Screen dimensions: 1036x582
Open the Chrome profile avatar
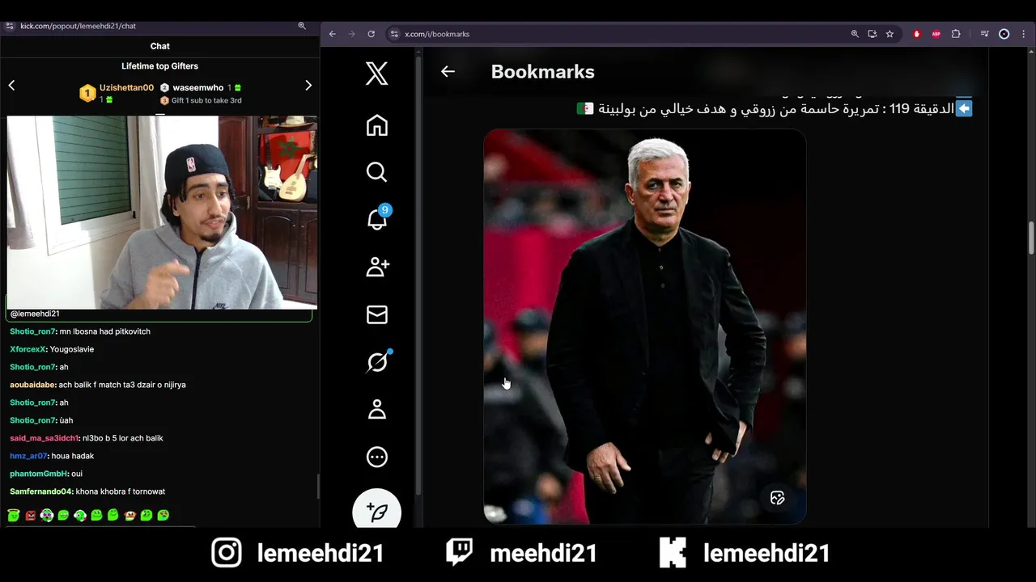1004,34
